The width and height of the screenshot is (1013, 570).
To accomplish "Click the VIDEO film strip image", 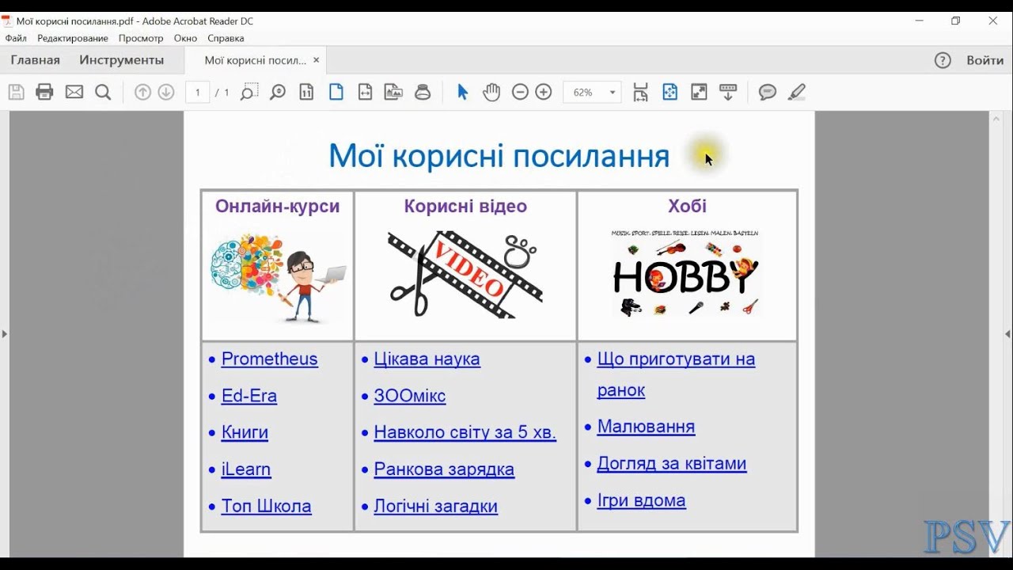I will pos(465,274).
